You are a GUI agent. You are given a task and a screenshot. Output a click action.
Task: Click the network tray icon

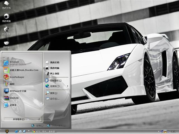(162, 131)
